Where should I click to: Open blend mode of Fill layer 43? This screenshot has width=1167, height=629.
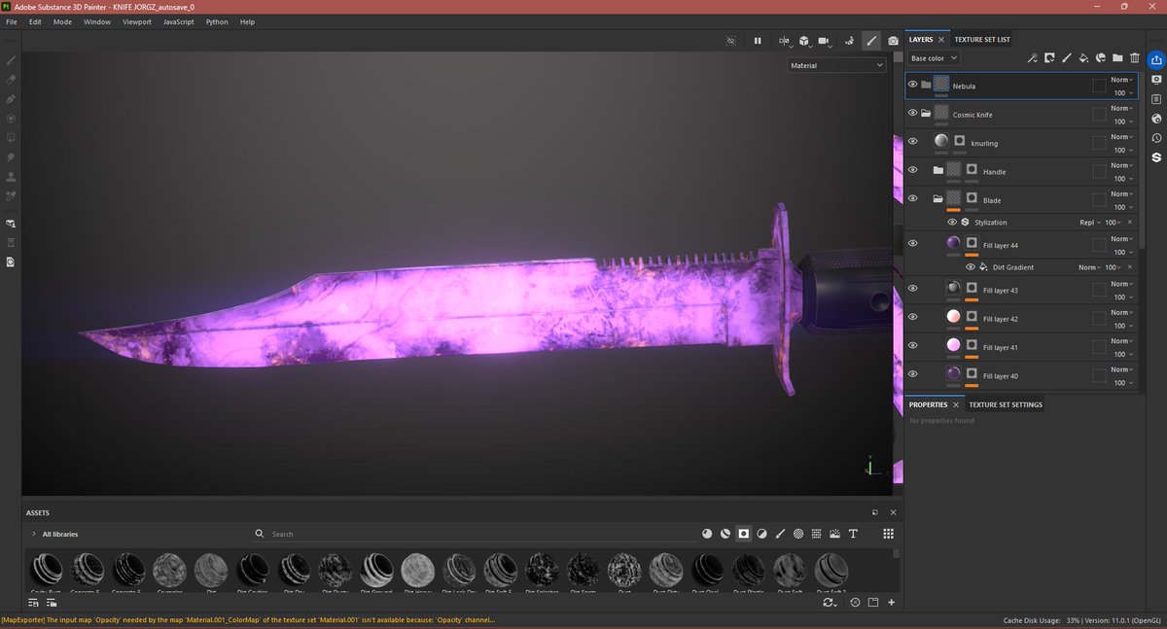click(1122, 285)
